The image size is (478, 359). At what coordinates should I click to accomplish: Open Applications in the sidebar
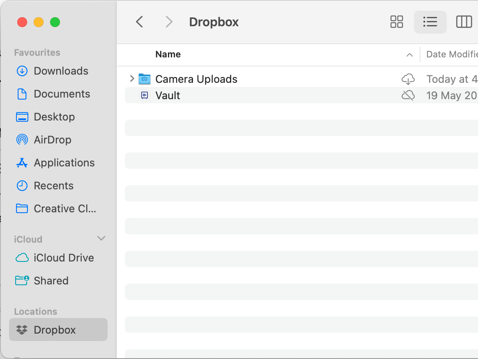click(x=58, y=163)
